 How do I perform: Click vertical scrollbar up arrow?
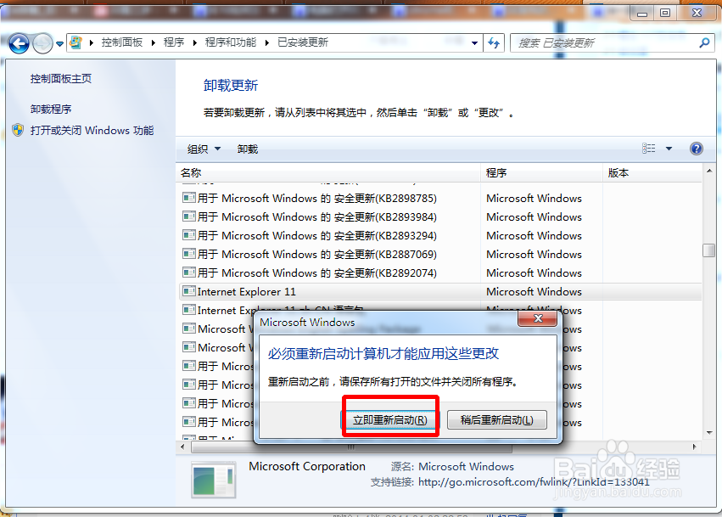tap(709, 171)
